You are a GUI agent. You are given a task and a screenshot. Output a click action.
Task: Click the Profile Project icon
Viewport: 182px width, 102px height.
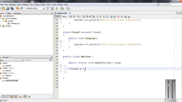[68, 8]
